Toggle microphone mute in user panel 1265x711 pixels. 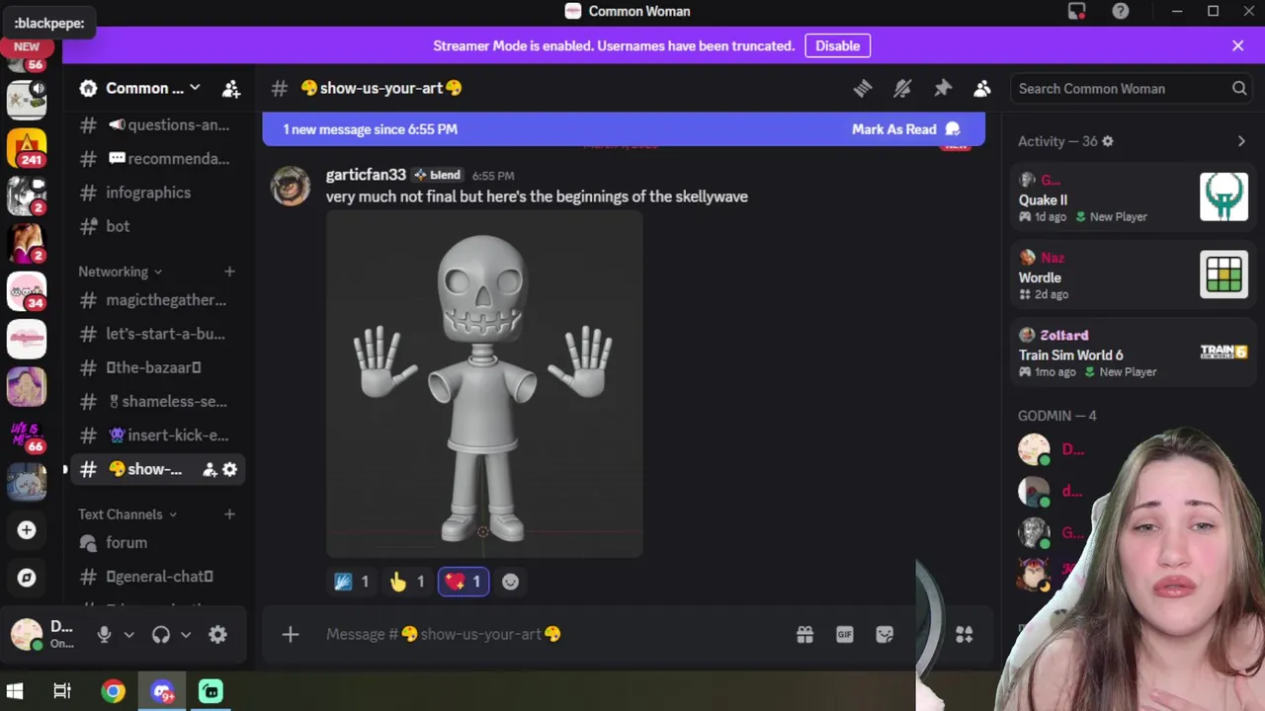coord(104,634)
